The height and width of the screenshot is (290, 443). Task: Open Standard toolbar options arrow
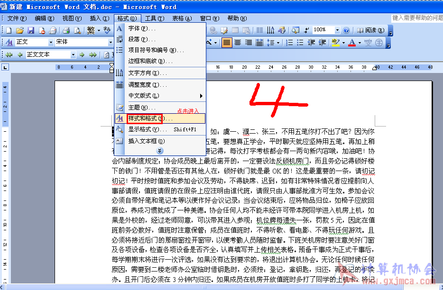(x=391, y=30)
